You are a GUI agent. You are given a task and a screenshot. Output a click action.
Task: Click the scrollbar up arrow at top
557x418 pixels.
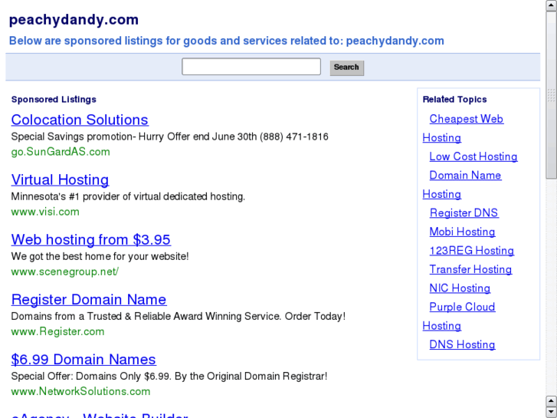(552, 5)
